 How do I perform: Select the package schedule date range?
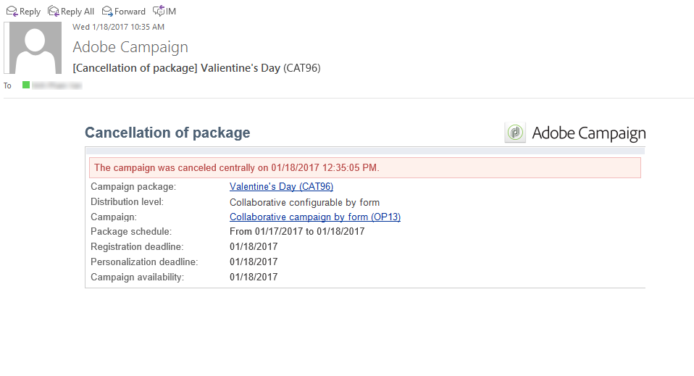(x=296, y=232)
